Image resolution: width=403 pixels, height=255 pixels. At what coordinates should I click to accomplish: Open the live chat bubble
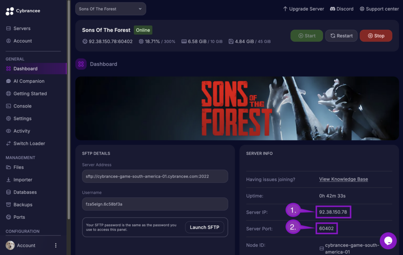click(x=388, y=240)
